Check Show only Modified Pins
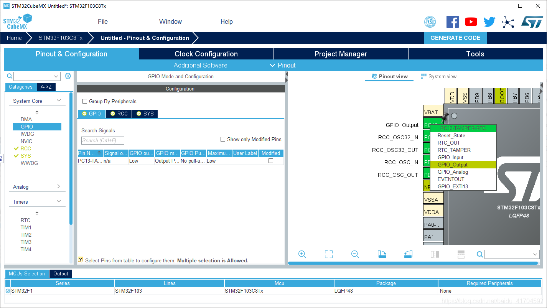Viewport: 547px width, 308px height. tap(223, 139)
